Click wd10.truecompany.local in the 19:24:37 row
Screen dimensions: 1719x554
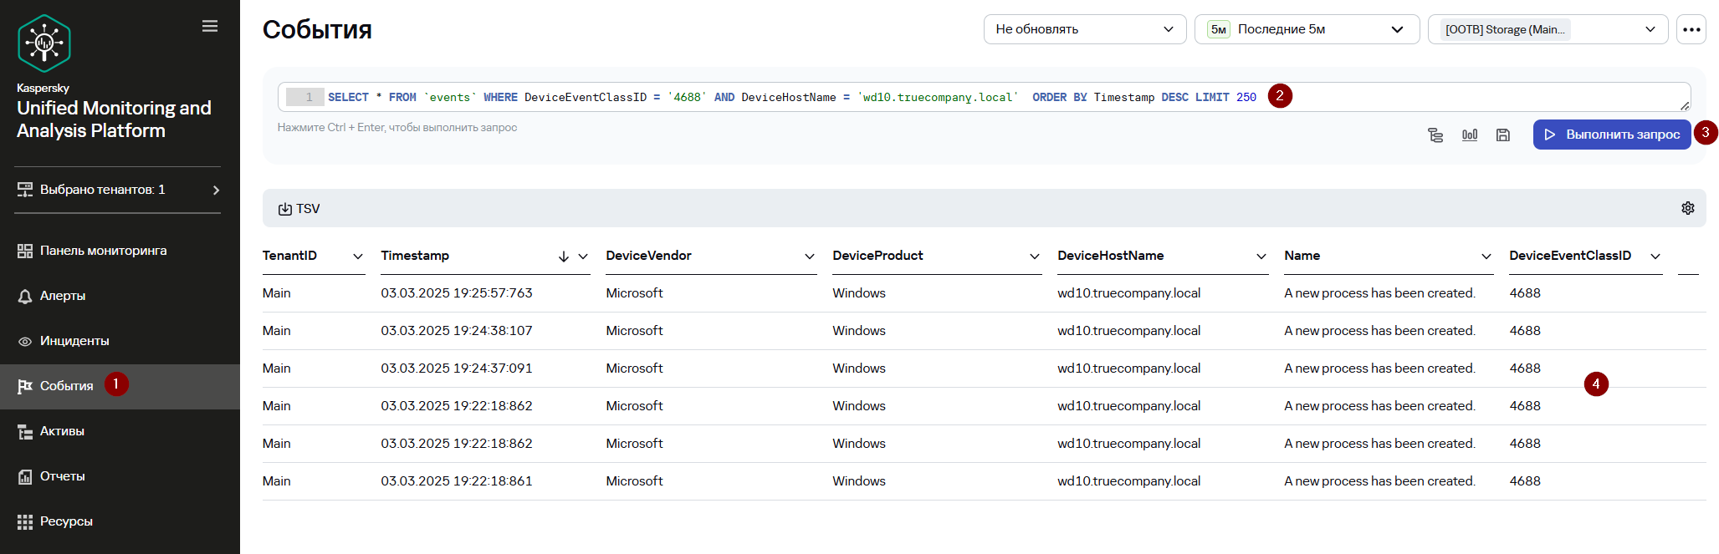[1129, 368]
